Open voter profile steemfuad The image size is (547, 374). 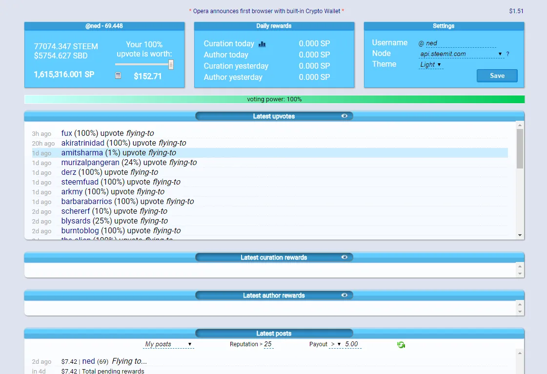pos(80,182)
